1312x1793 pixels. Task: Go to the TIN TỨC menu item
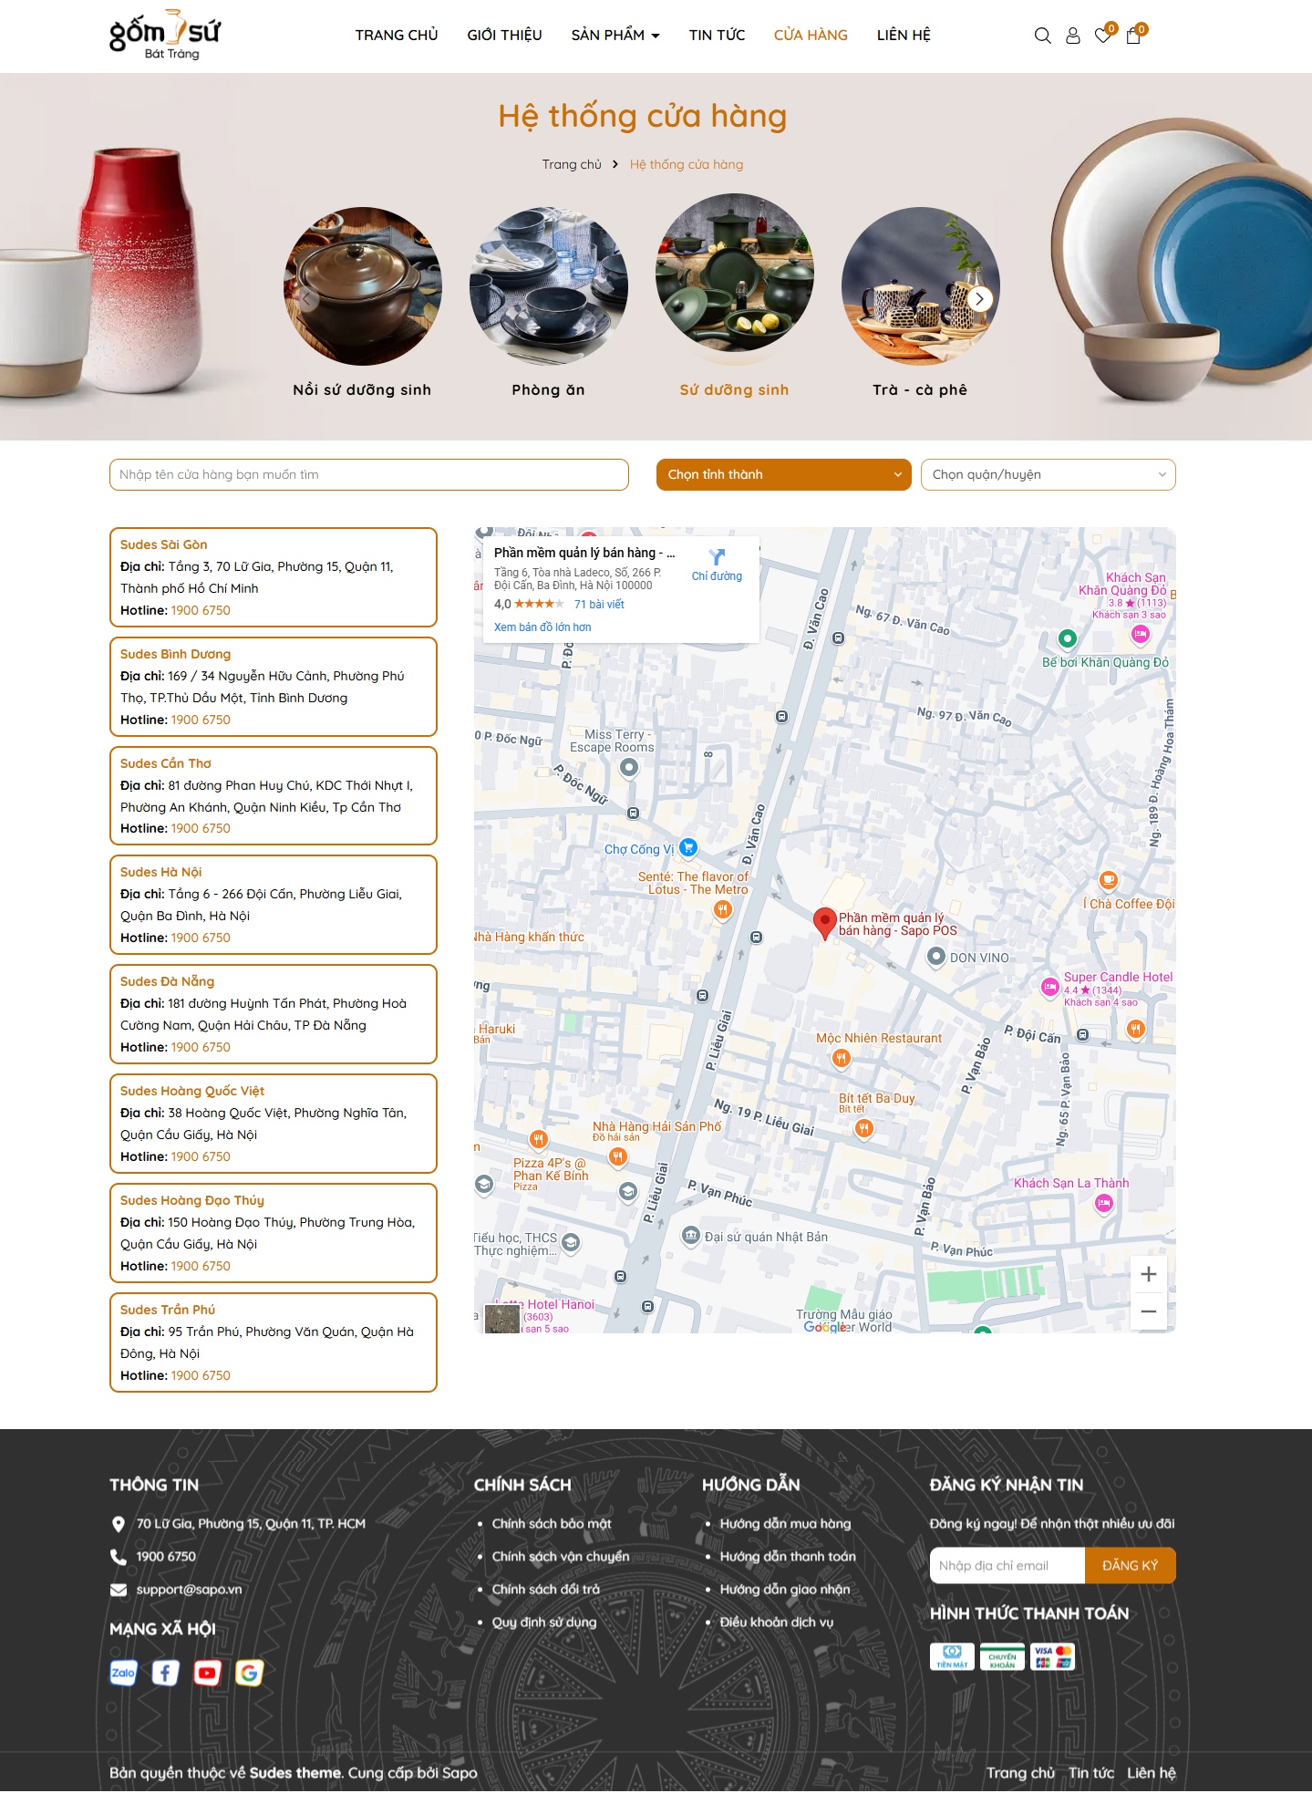pos(717,36)
